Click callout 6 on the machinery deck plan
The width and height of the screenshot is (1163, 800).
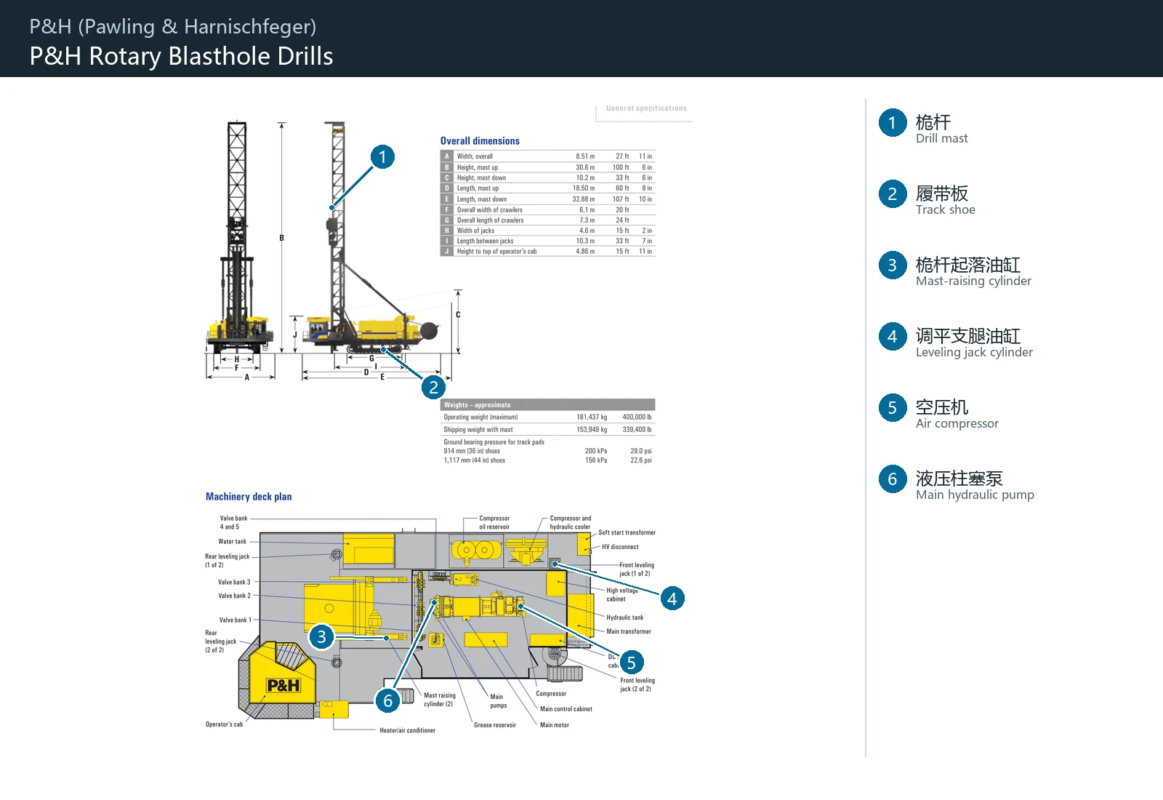coord(388,700)
